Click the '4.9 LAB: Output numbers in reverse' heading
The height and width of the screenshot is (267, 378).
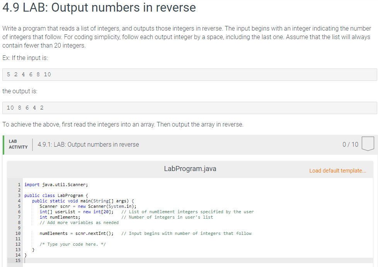click(x=99, y=7)
